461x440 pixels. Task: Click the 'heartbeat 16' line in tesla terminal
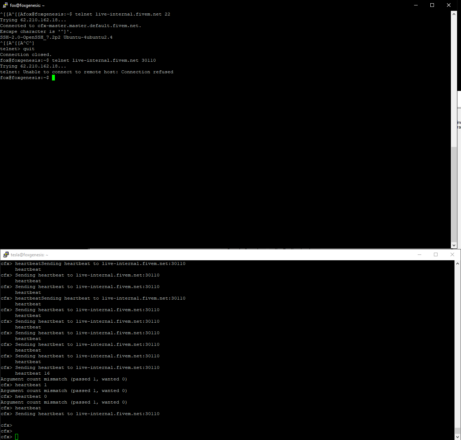32,373
